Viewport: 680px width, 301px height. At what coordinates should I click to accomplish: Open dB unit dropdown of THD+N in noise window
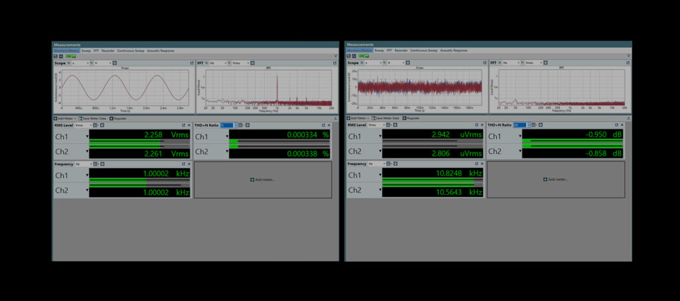pyautogui.click(x=521, y=125)
